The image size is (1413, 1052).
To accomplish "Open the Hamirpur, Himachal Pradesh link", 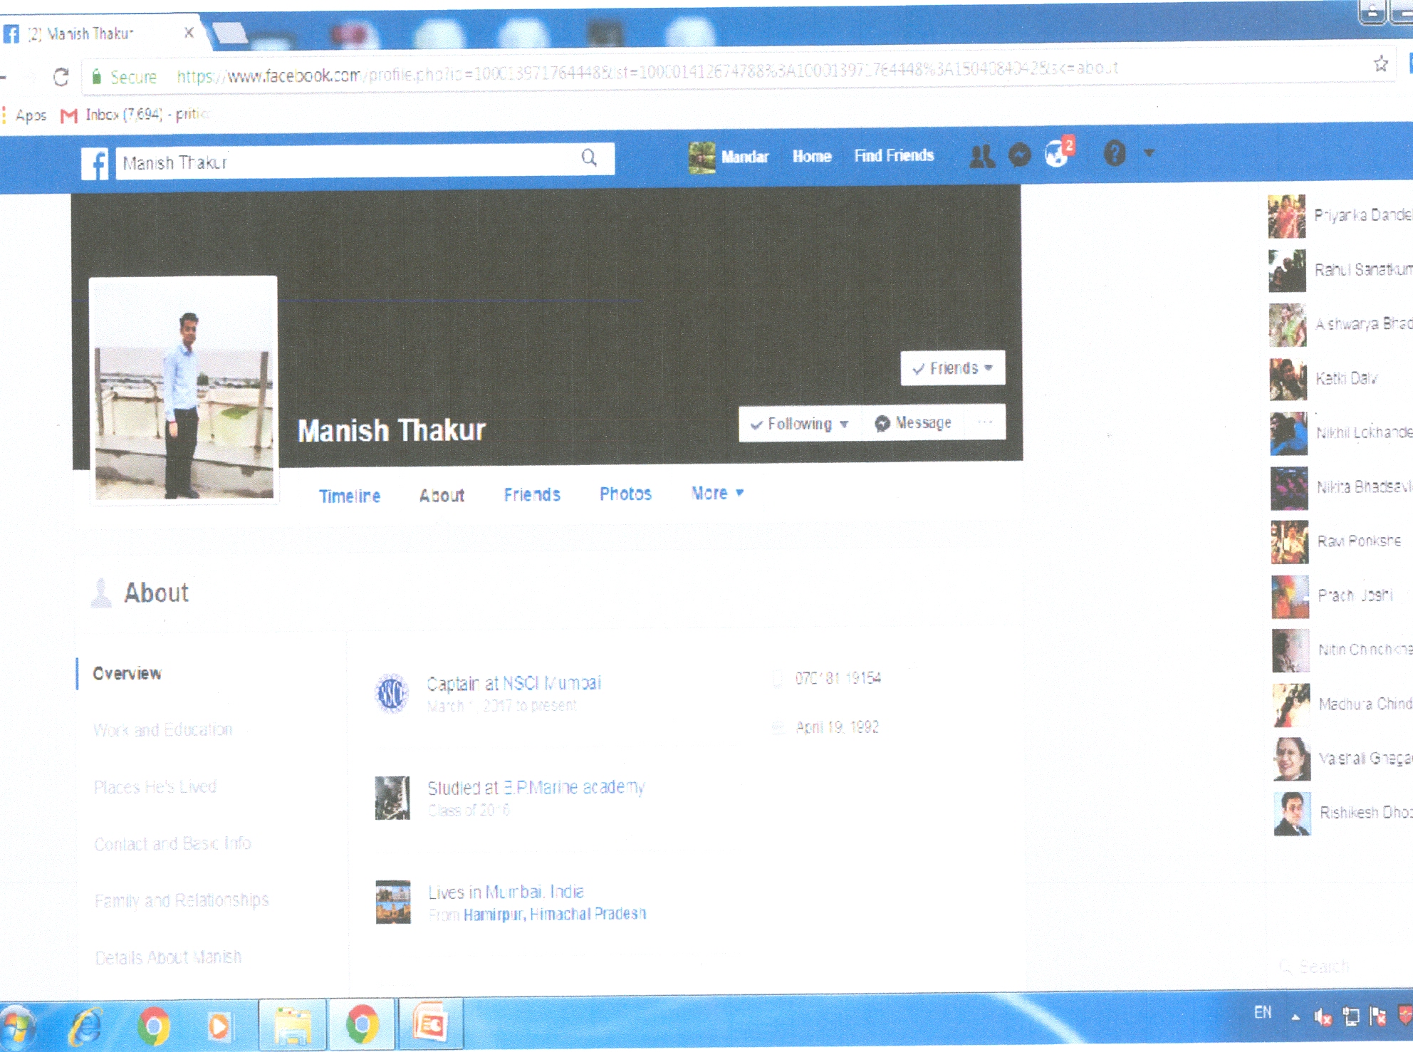I will tap(554, 914).
